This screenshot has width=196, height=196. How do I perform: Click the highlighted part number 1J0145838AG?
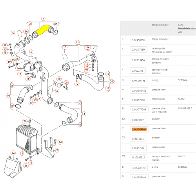point(139,129)
